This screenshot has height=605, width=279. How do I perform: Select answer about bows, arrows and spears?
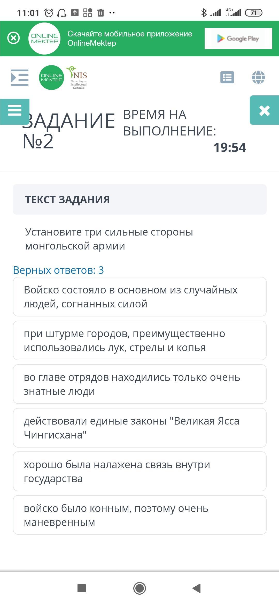click(139, 341)
